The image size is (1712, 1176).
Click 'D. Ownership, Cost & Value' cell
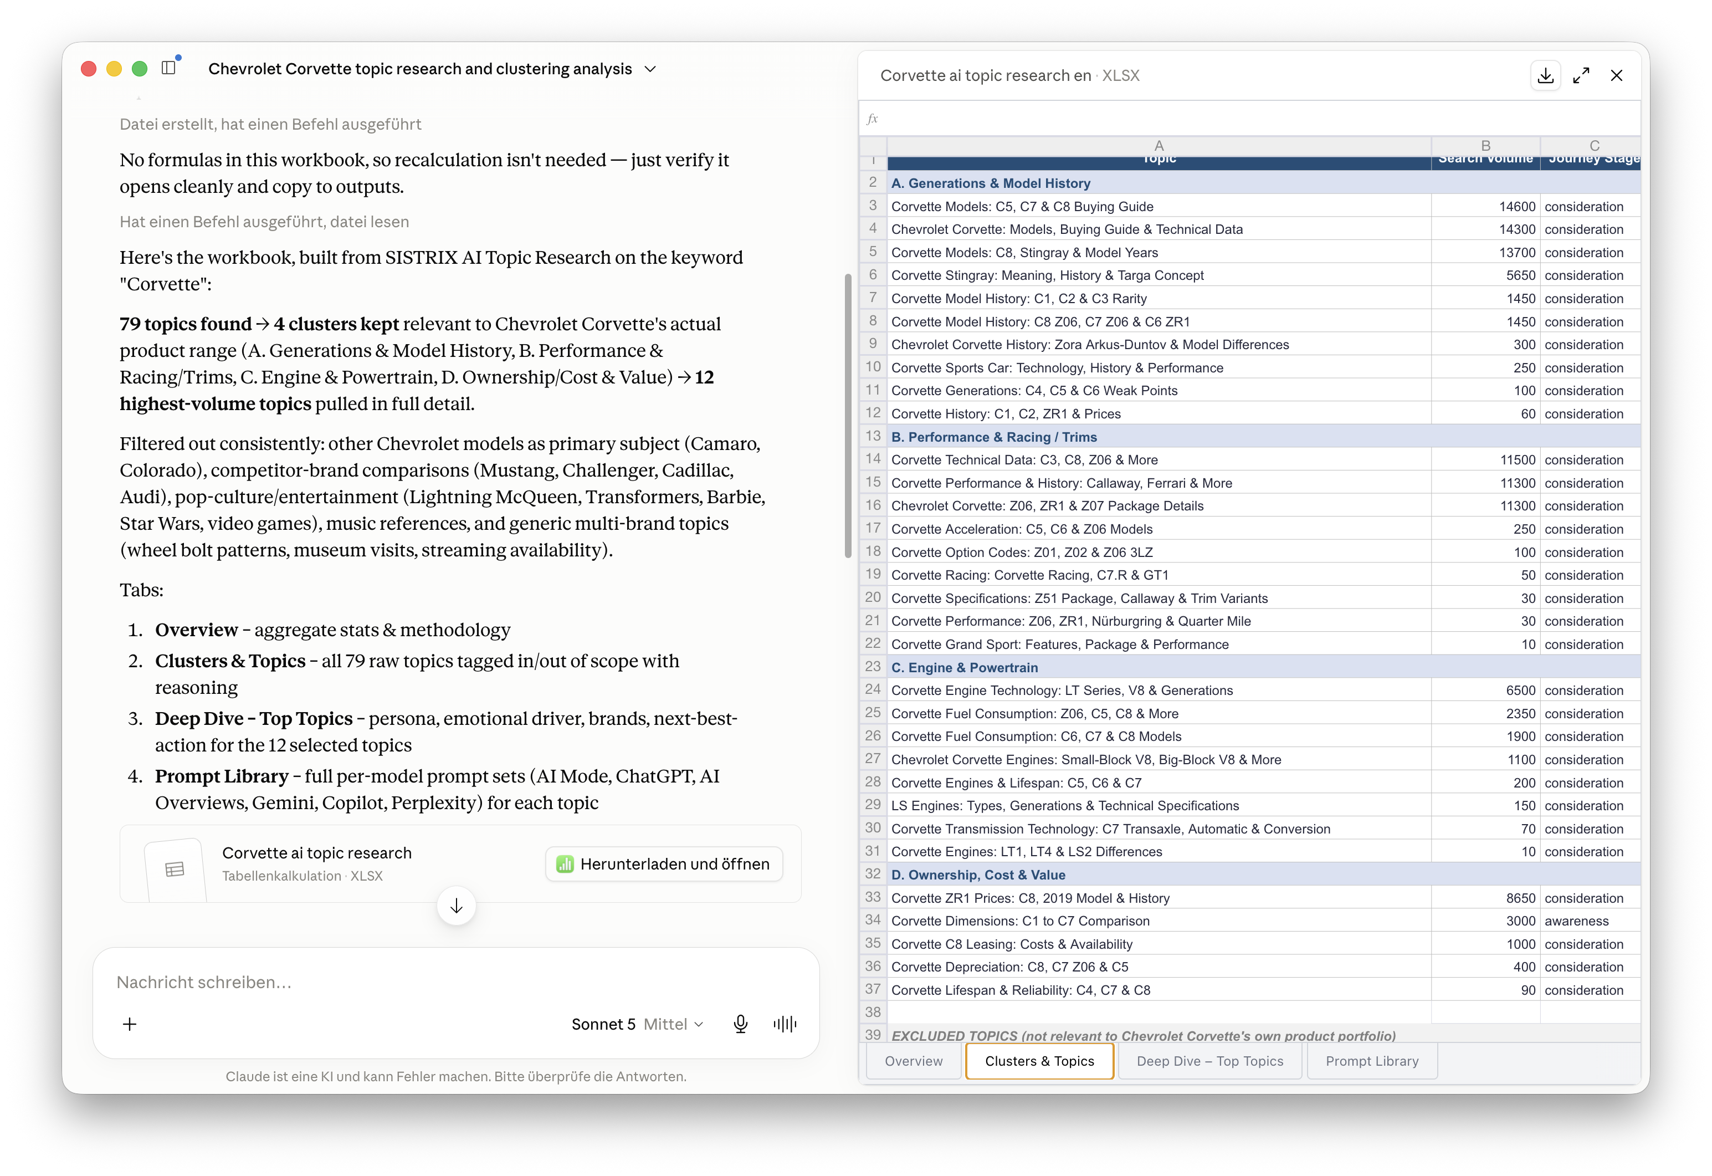point(1159,875)
